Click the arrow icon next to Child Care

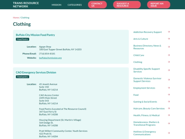click(169, 55)
